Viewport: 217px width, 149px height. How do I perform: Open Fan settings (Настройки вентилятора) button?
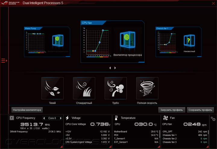click(x=27, y=110)
